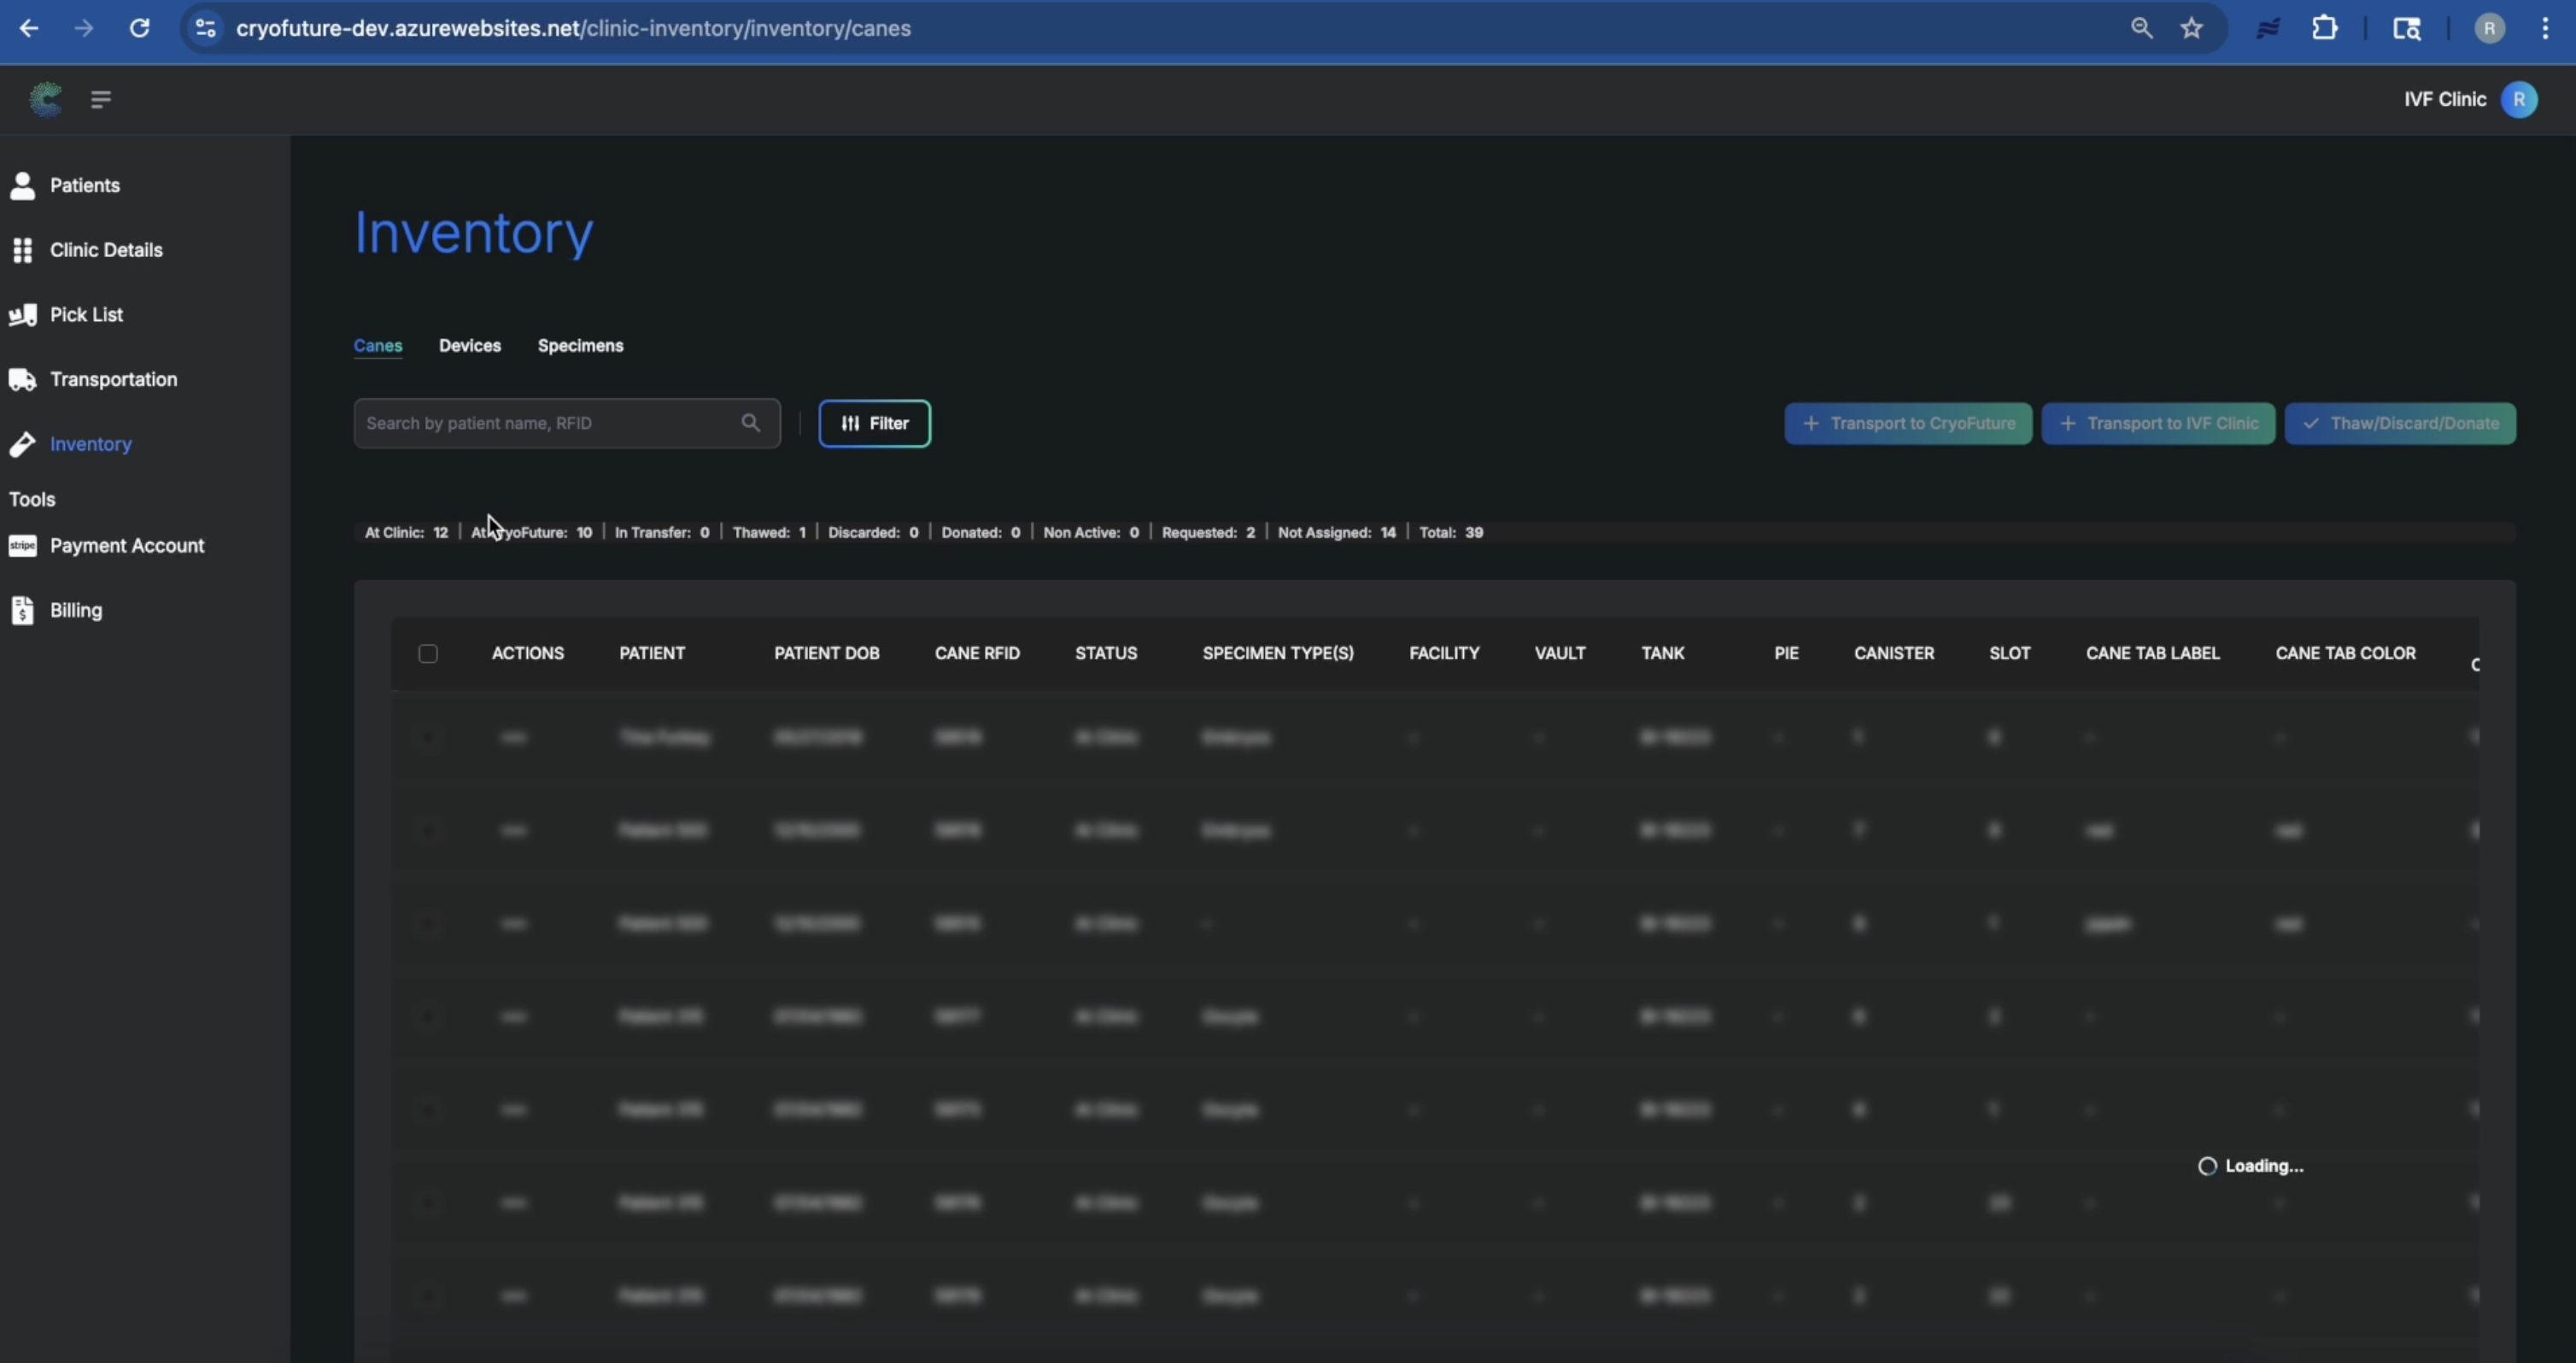Open Transportation truck icon in sidebar
This screenshot has width=2576, height=1363.
[22, 380]
